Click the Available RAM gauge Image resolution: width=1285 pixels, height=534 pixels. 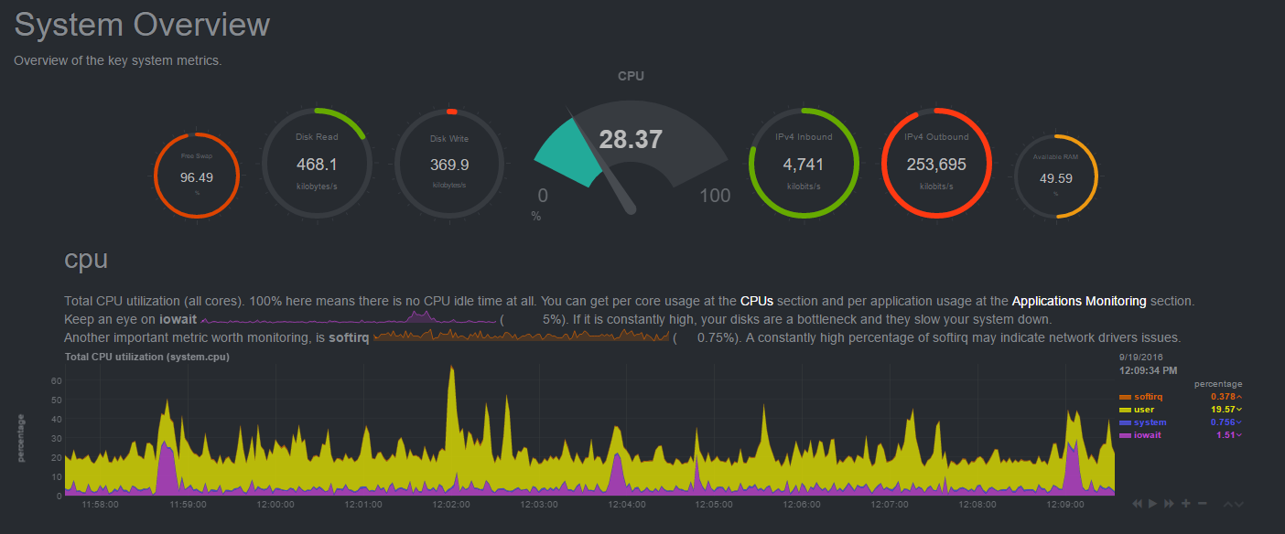(x=1056, y=176)
